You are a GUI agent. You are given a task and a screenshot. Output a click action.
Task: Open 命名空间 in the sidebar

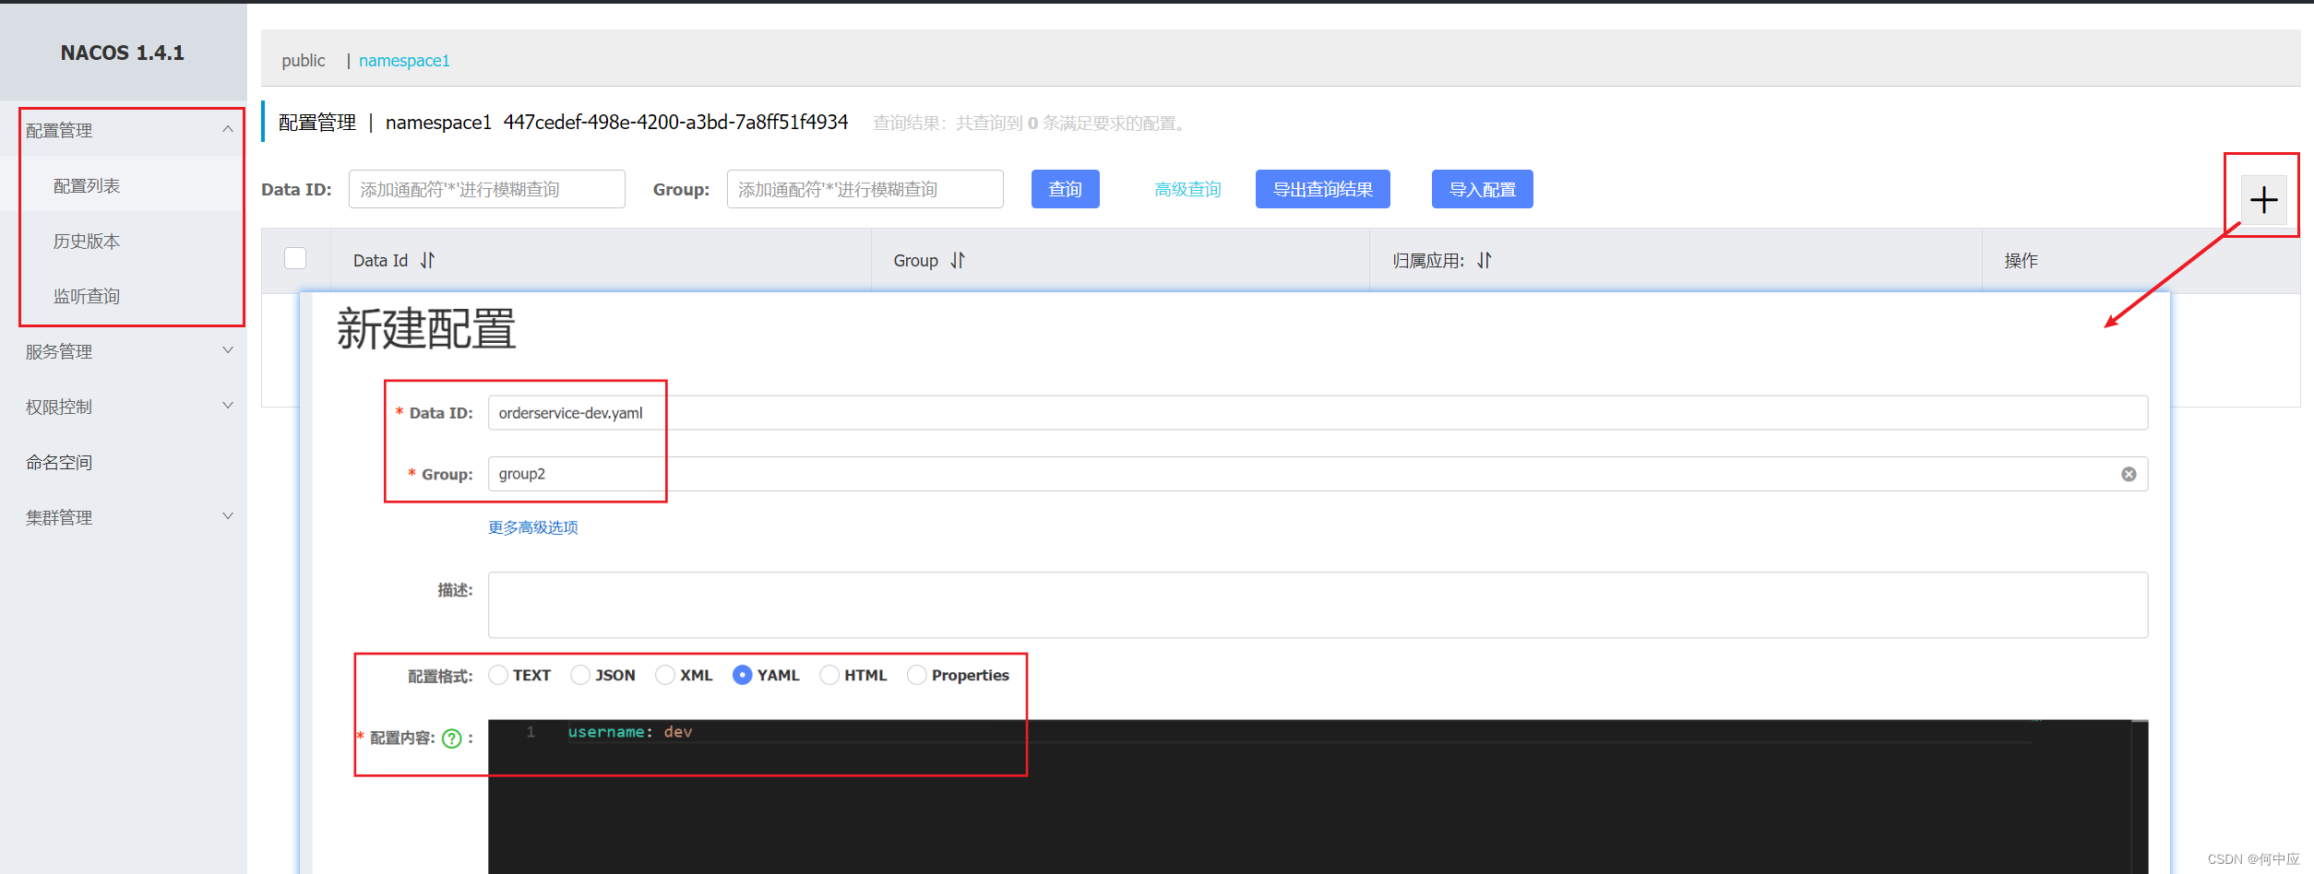tap(59, 462)
